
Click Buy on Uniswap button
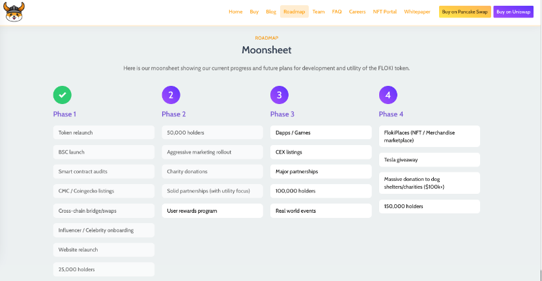513,12
